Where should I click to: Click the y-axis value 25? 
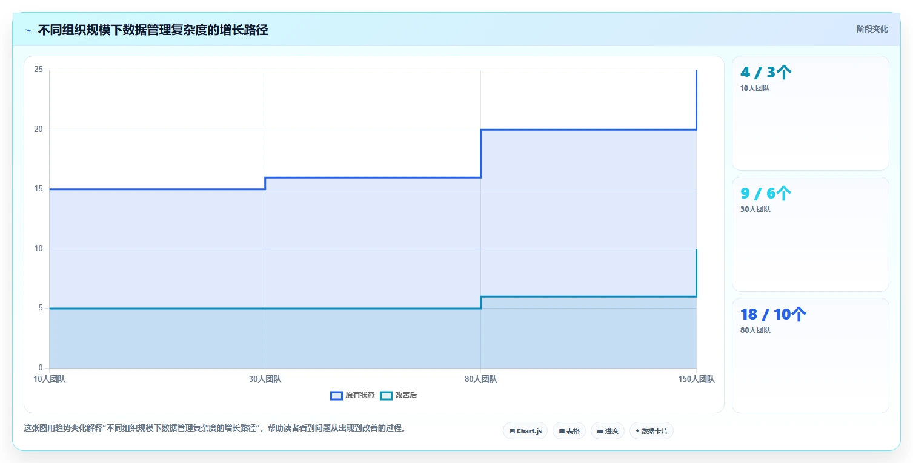tap(39, 70)
